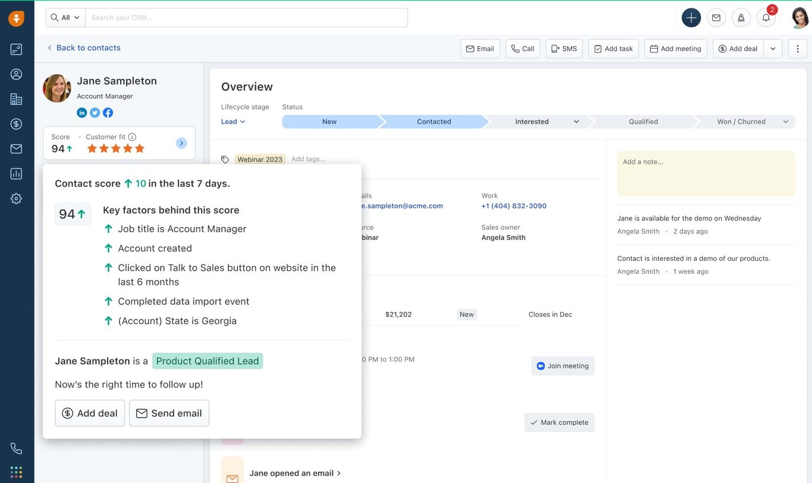Expand the Interested stage chevron

pyautogui.click(x=575, y=121)
